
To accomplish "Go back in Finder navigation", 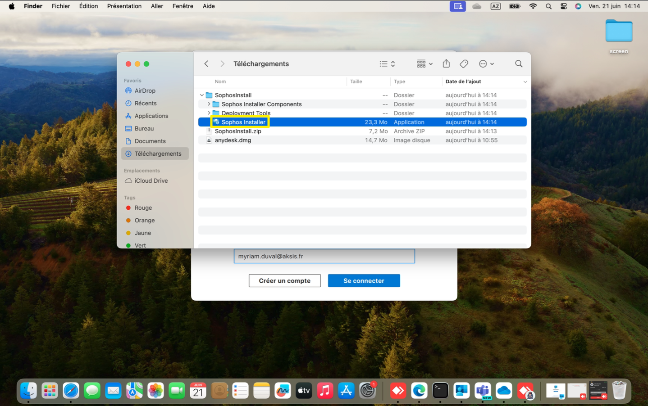I will click(206, 64).
